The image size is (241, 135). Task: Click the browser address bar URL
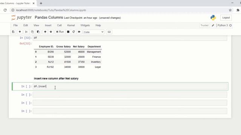pos(51,10)
